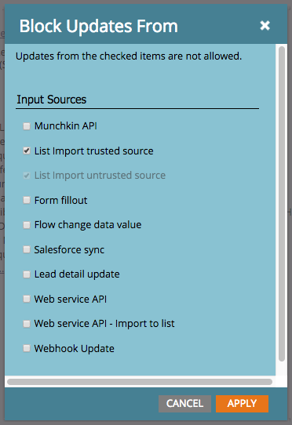This screenshot has width=292, height=425.
Task: Click the Cancel button
Action: 184,404
